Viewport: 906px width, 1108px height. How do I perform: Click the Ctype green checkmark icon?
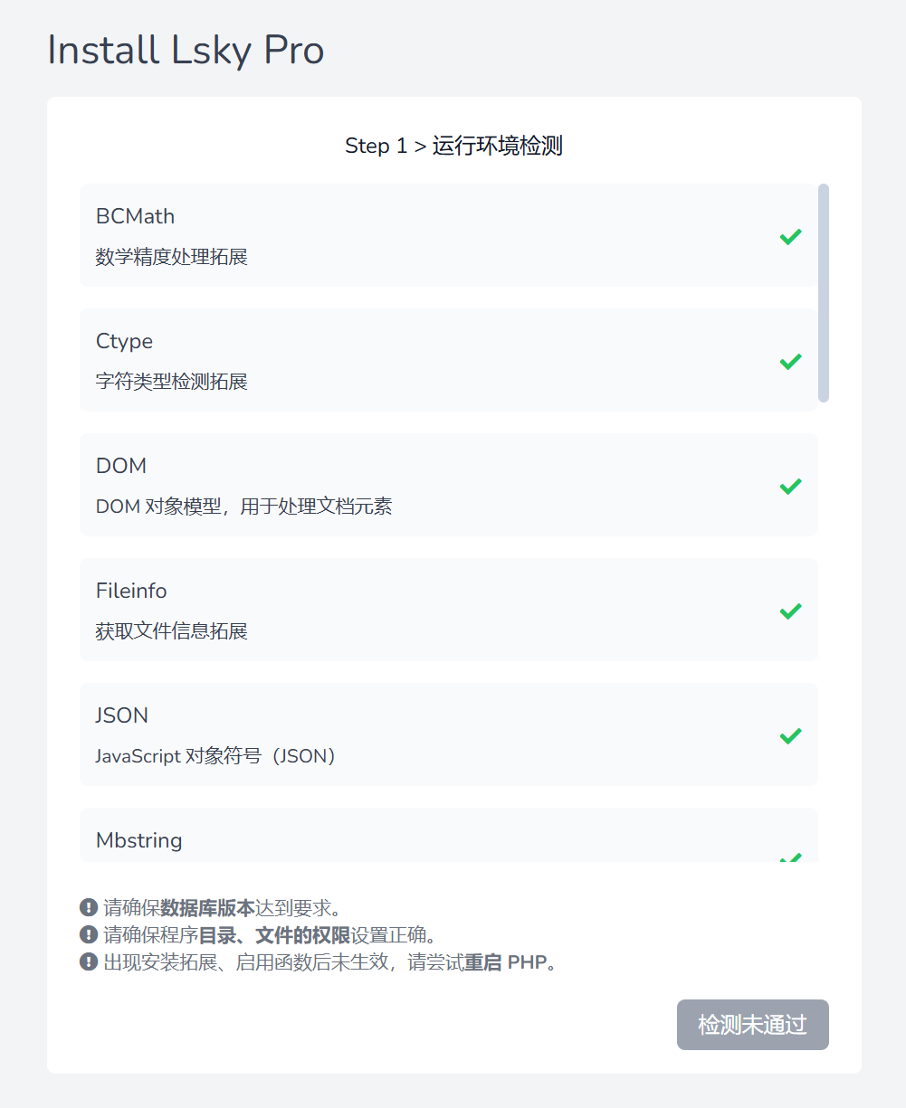791,361
